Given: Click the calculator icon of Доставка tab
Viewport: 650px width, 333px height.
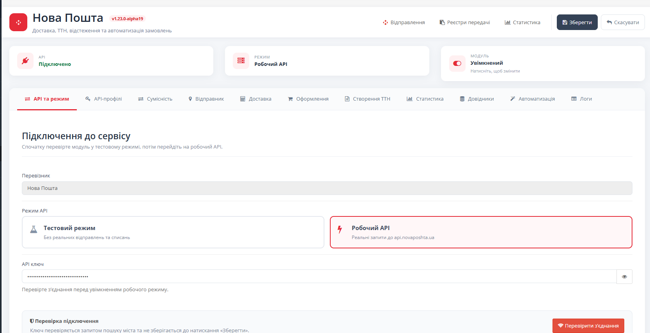Looking at the screenshot, I should (243, 99).
